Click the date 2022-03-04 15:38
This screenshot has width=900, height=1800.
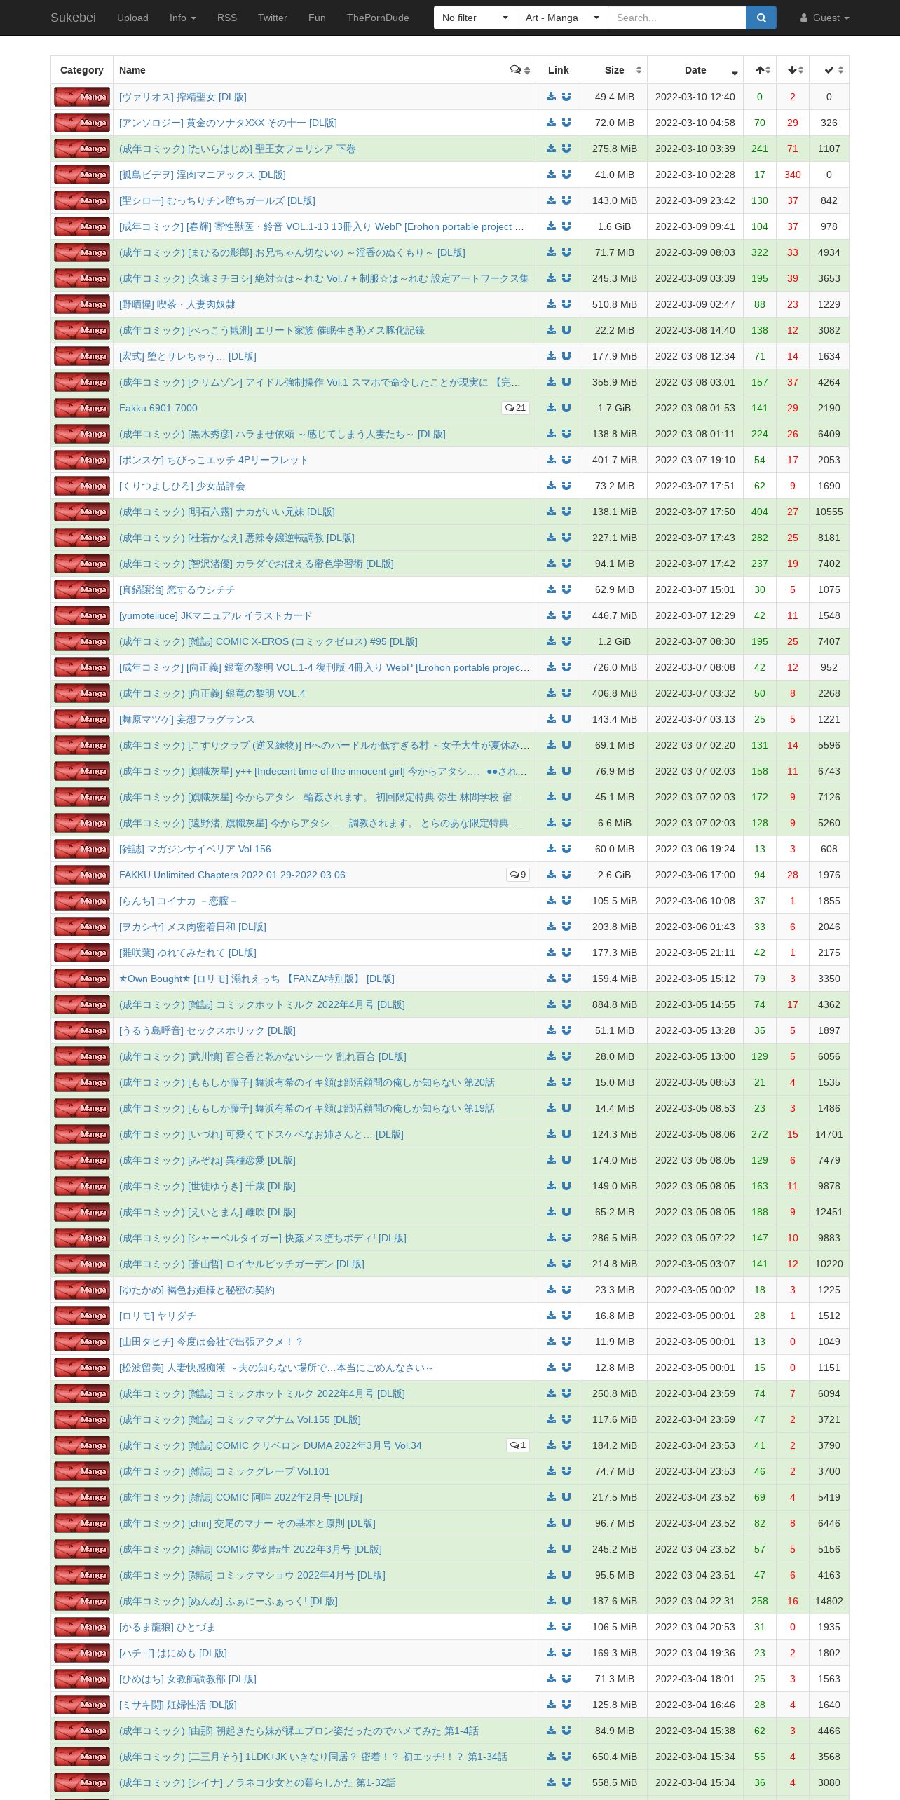point(695,1731)
